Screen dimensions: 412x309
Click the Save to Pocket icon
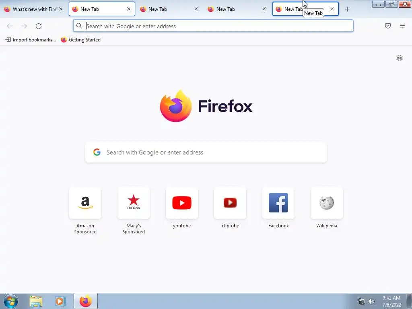387,26
